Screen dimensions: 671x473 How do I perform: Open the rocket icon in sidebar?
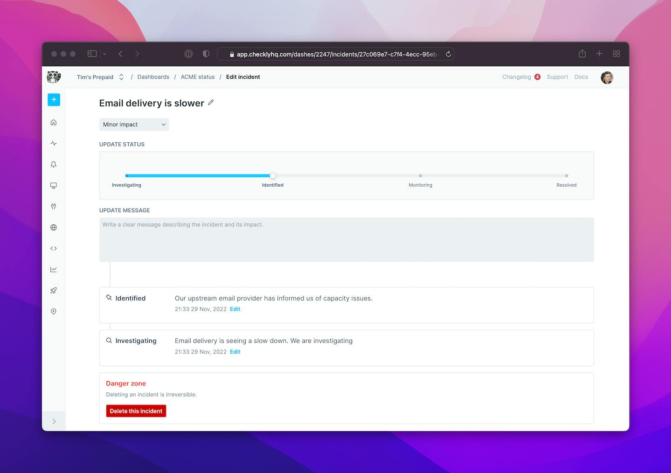click(x=54, y=291)
